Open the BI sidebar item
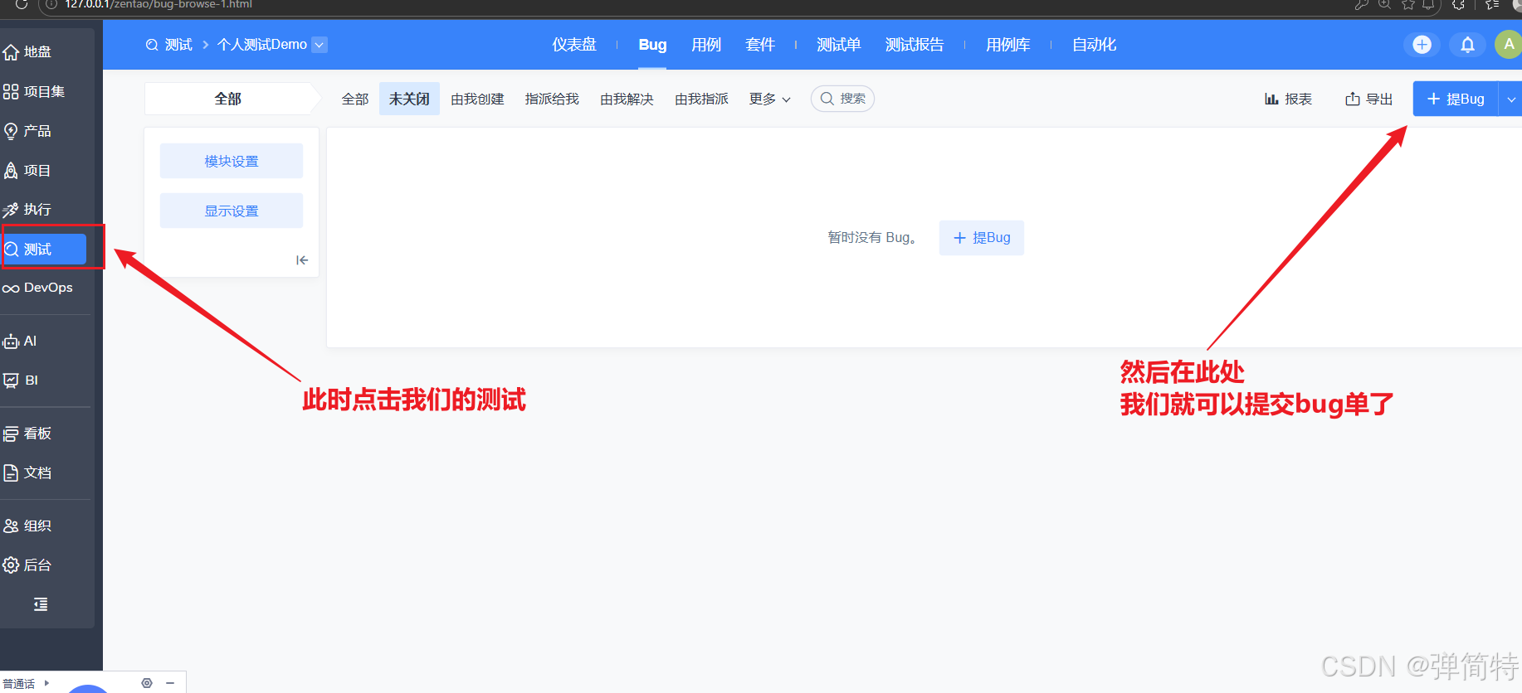The image size is (1522, 693). click(22, 380)
